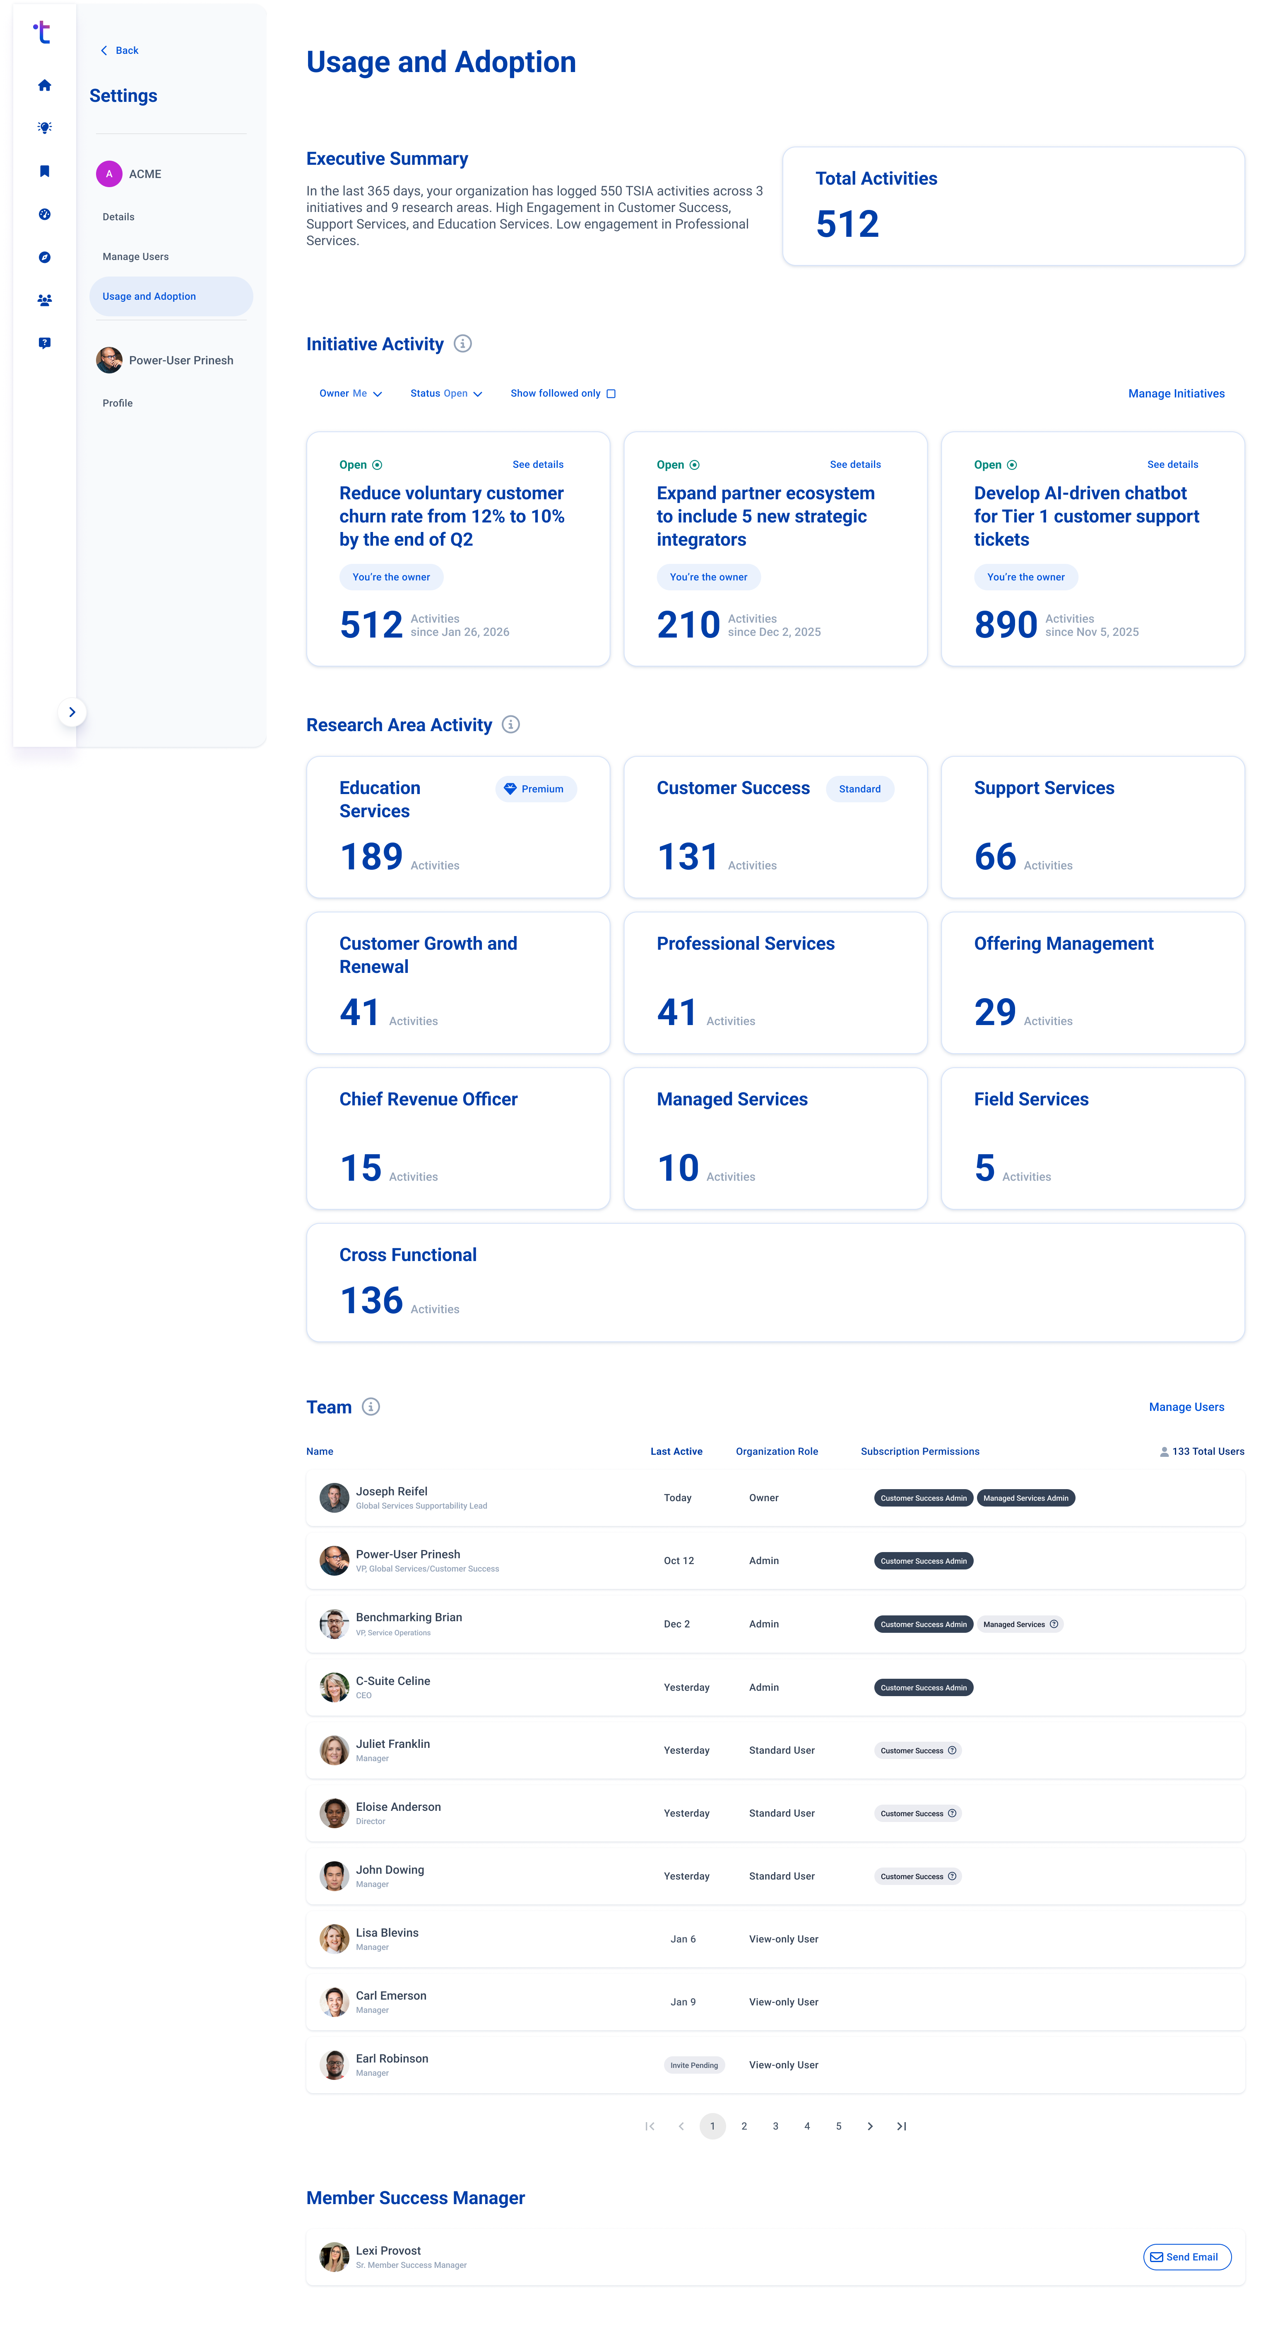Go to page 3 of team table
1285x2325 pixels.
[775, 2126]
